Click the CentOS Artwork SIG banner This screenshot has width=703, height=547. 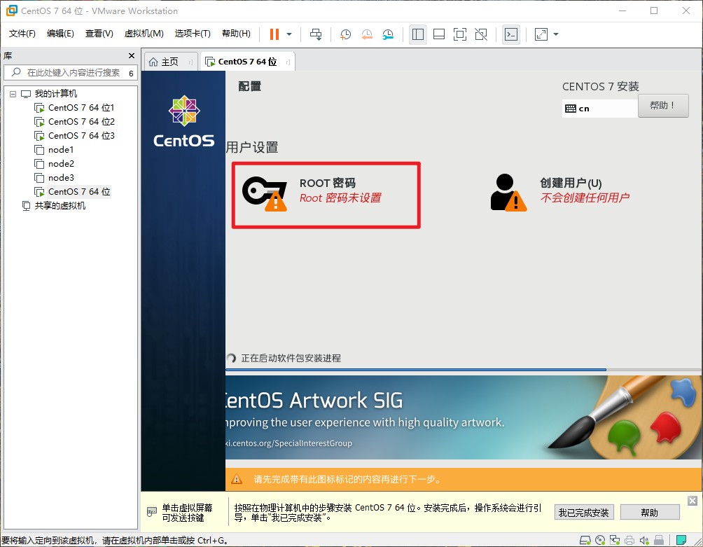coord(463,417)
